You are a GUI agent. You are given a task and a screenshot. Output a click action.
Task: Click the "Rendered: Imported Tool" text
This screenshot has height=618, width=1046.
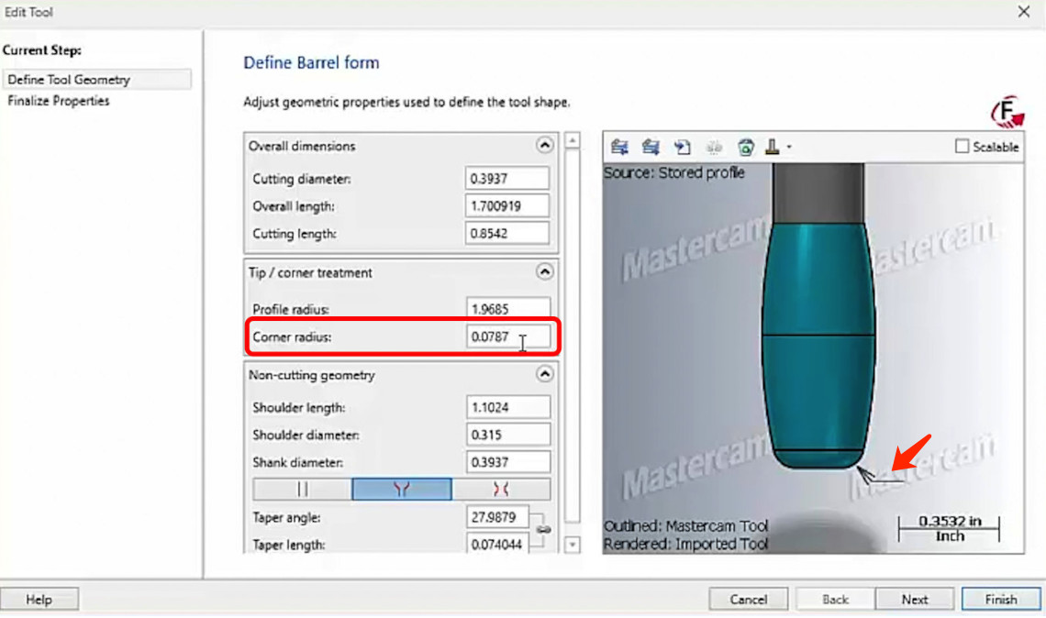(685, 544)
